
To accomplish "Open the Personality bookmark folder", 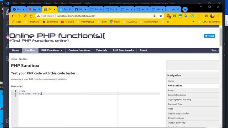I will [x=32, y=22].
